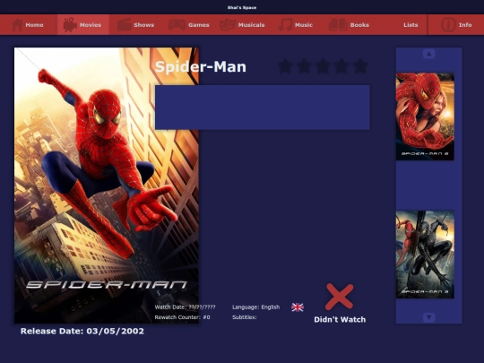The image size is (484, 363).
Task: Switch to the Games tab
Action: (189, 25)
